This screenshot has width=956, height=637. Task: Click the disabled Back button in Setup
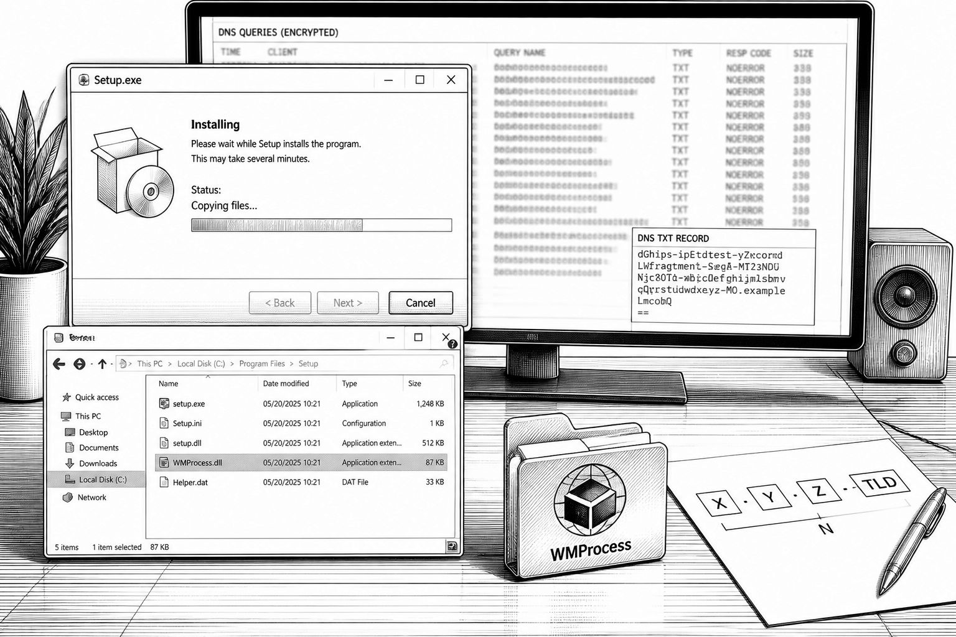coord(280,303)
